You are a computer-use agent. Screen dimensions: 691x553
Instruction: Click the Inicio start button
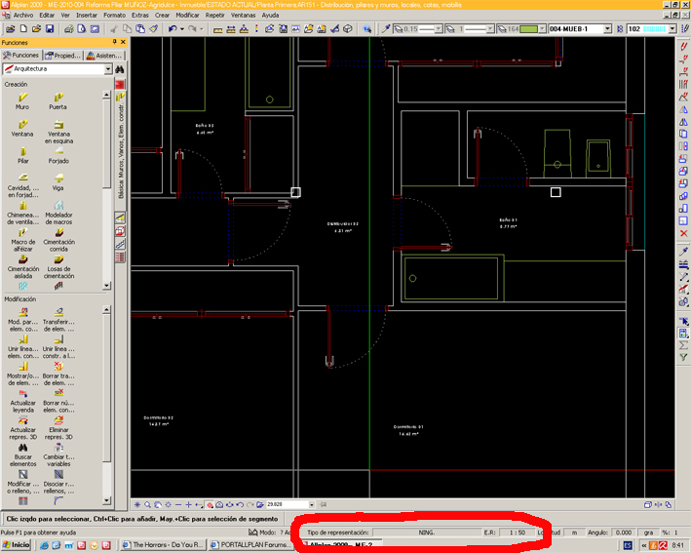pos(17,545)
